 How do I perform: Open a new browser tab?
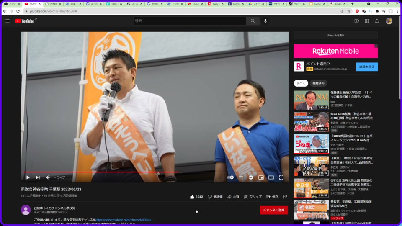click(x=352, y=4)
